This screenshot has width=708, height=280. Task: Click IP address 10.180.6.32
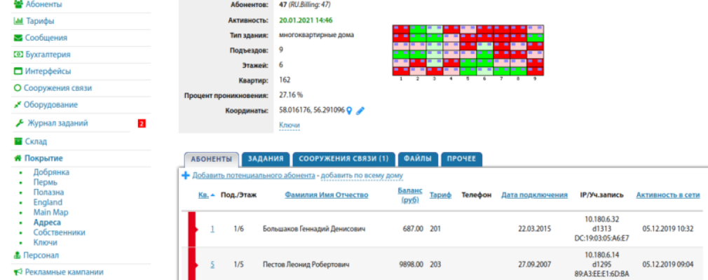coord(602,220)
